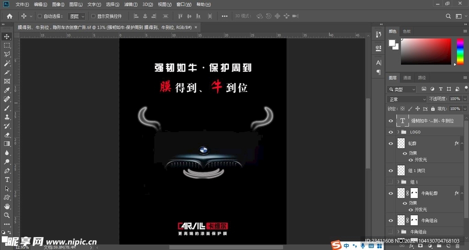469x250 pixels.
Task: Click the 牛角轮廓 layer mask thumbnail
Action: 414,194
